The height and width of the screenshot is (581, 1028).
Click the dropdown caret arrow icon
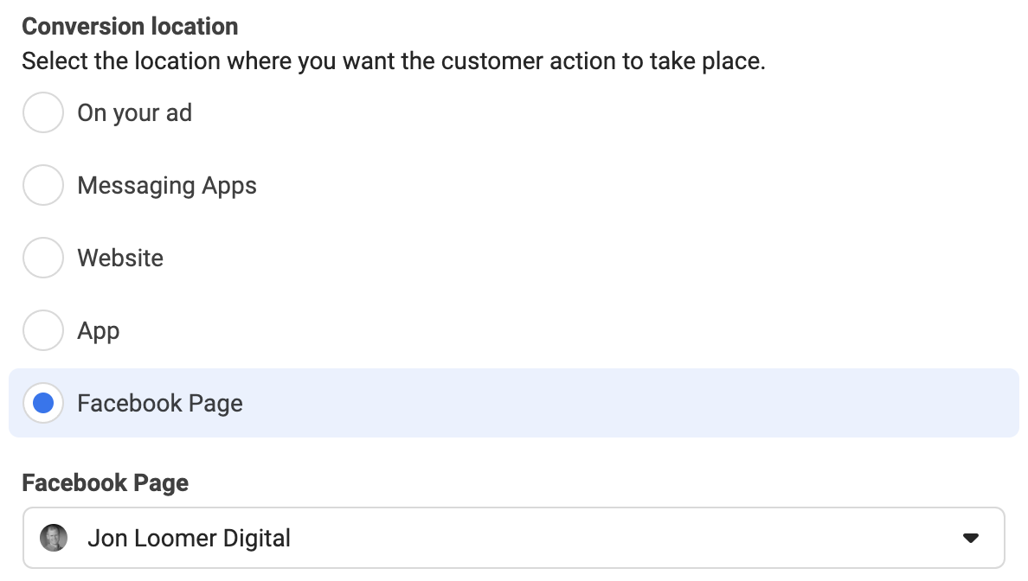970,538
